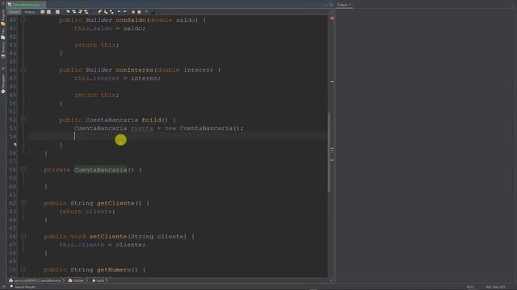Toggle Bookmark on current line
The width and height of the screenshot is (517, 290).
tap(111, 12)
